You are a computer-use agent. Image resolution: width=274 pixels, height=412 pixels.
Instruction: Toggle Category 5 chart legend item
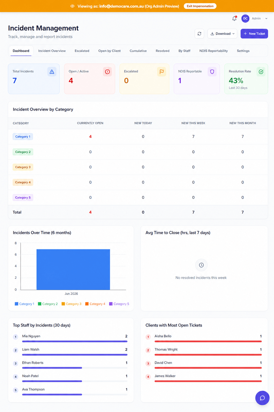[x=119, y=304]
